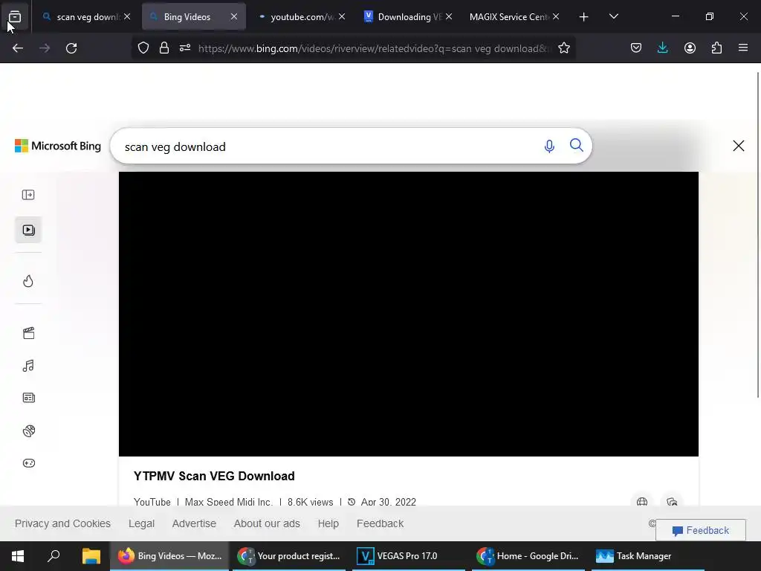Open the Help footer link
The width and height of the screenshot is (761, 571).
tap(328, 523)
